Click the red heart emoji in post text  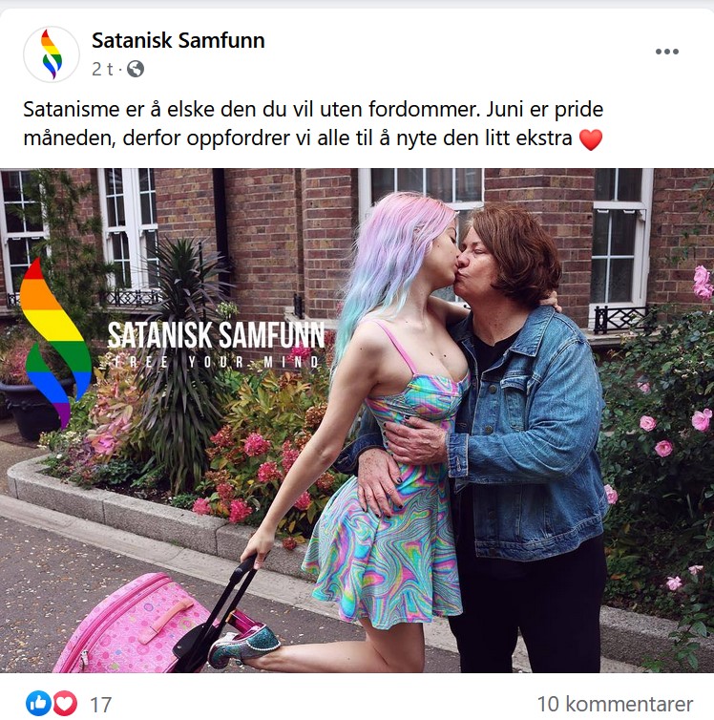tap(591, 139)
